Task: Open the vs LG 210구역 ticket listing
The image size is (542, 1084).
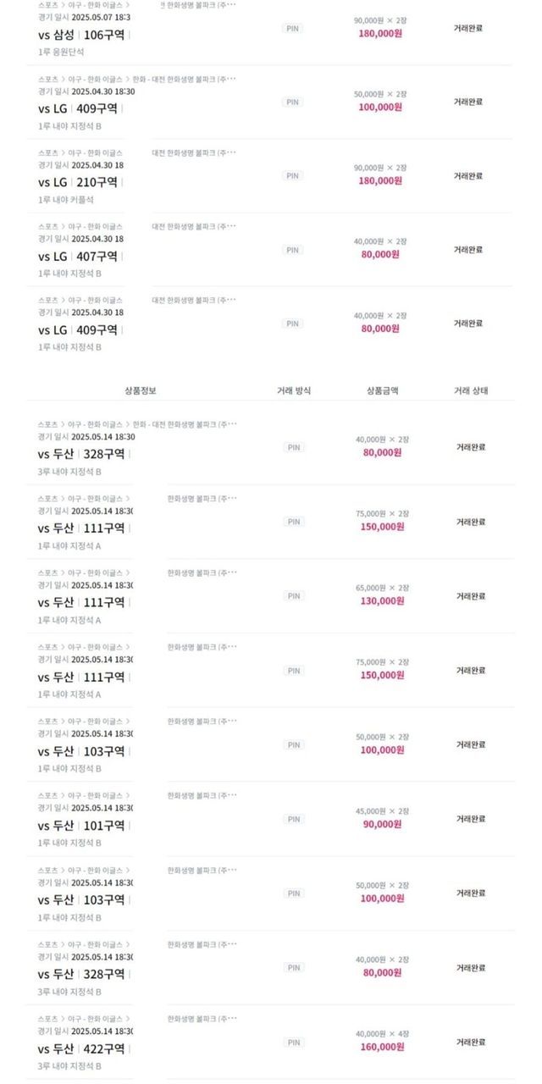Action: 77,182
